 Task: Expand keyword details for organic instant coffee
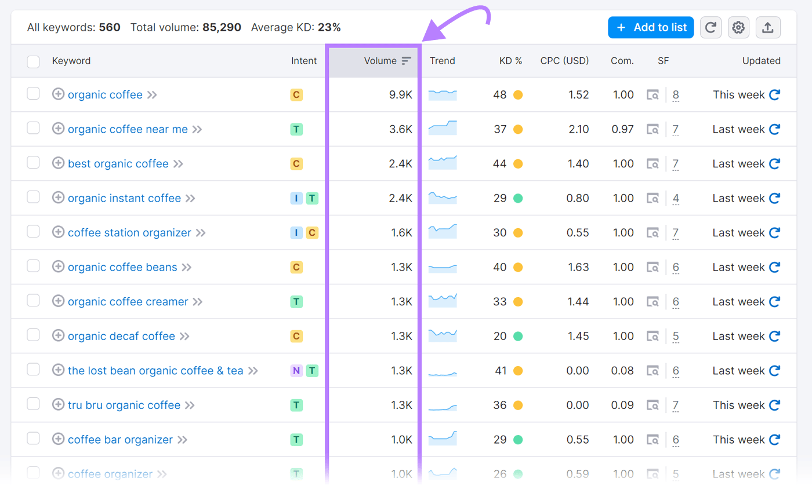pyautogui.click(x=190, y=198)
